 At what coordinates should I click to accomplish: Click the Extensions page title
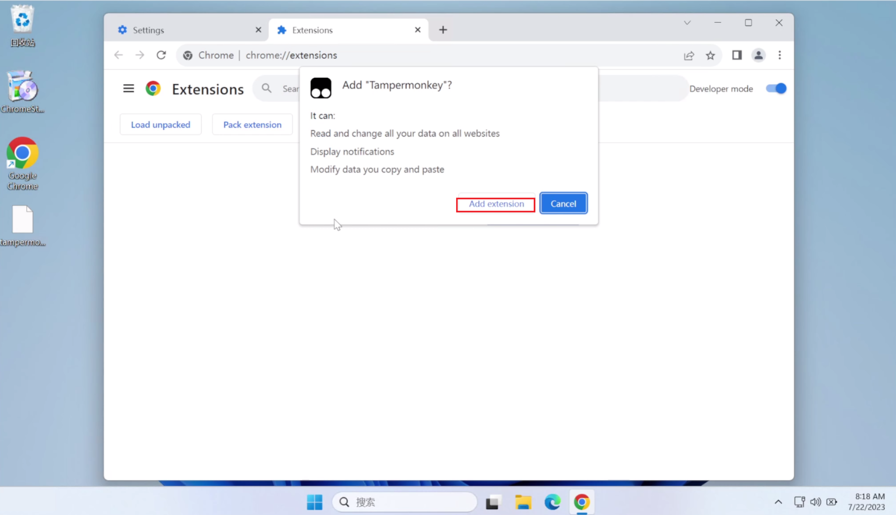[208, 89]
